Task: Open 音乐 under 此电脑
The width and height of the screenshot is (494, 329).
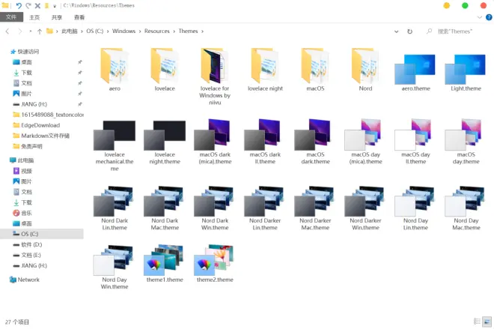Action: [26, 213]
